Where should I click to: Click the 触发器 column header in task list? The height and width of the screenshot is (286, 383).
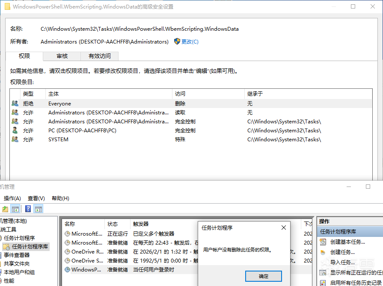(x=164, y=224)
